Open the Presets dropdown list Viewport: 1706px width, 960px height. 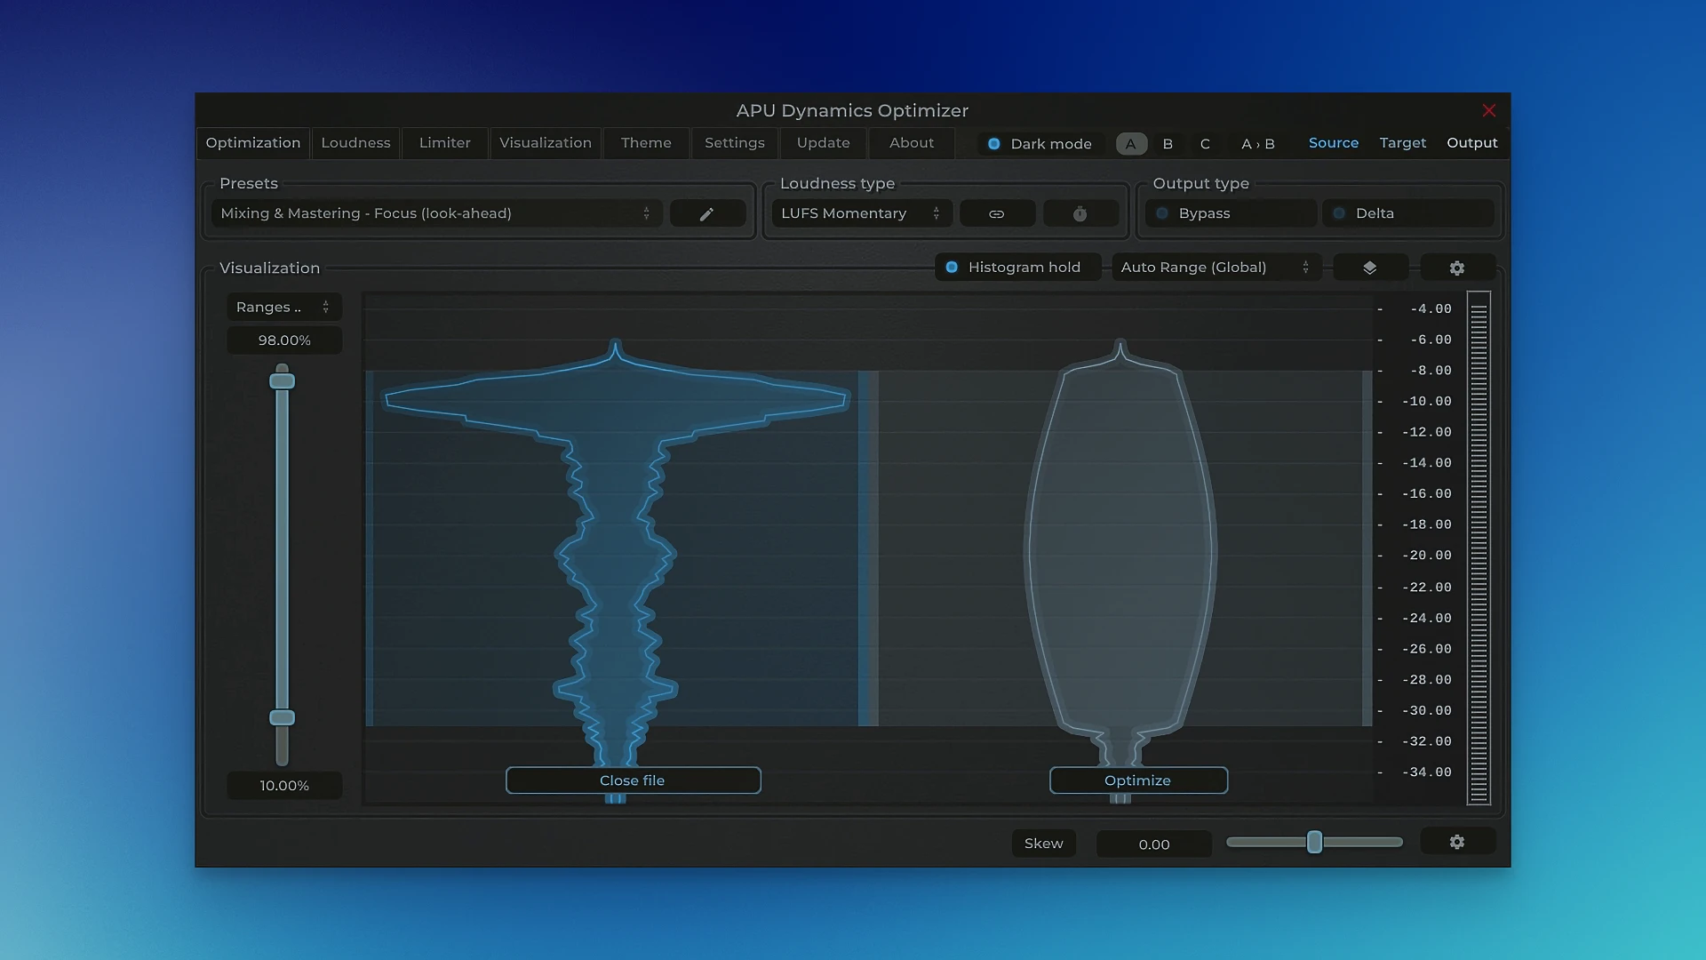point(435,213)
